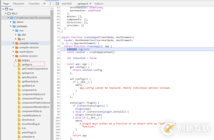Show more navigator tabs chevron
Image resolution: width=214 pixels, height=140 pixels.
click(44, 3)
